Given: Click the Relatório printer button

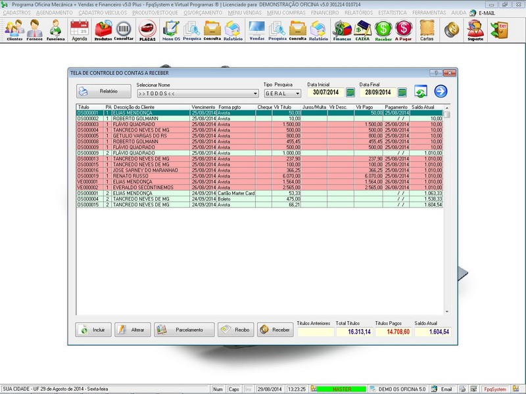Looking at the screenshot, I should coord(104,92).
